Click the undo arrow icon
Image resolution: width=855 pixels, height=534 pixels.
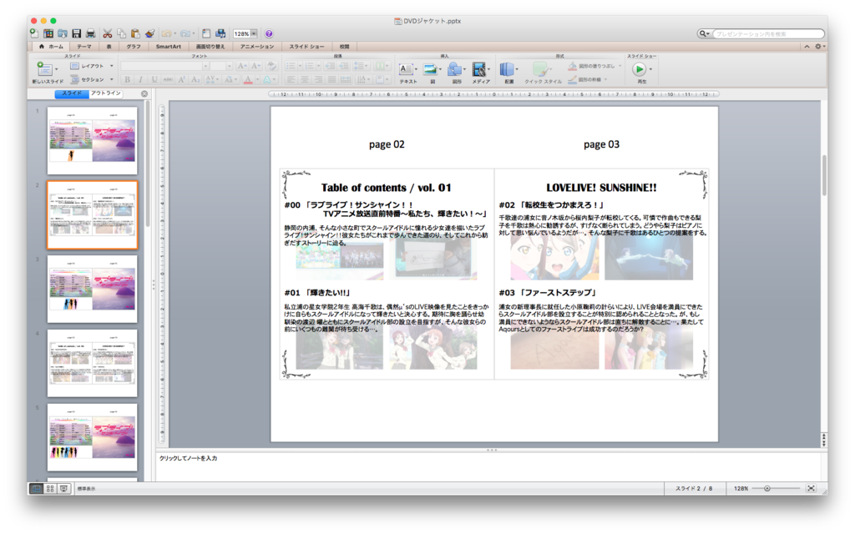click(166, 33)
